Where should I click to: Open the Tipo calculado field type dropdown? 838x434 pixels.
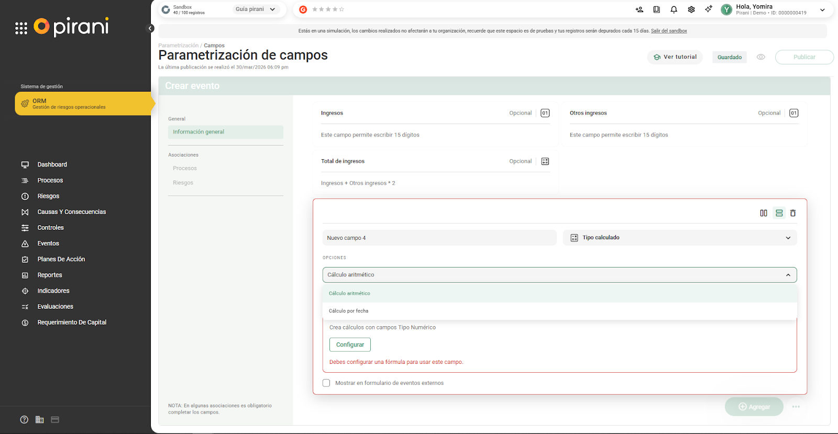(x=679, y=238)
